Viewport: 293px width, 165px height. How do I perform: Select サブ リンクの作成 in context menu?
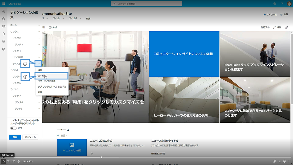click(52, 81)
